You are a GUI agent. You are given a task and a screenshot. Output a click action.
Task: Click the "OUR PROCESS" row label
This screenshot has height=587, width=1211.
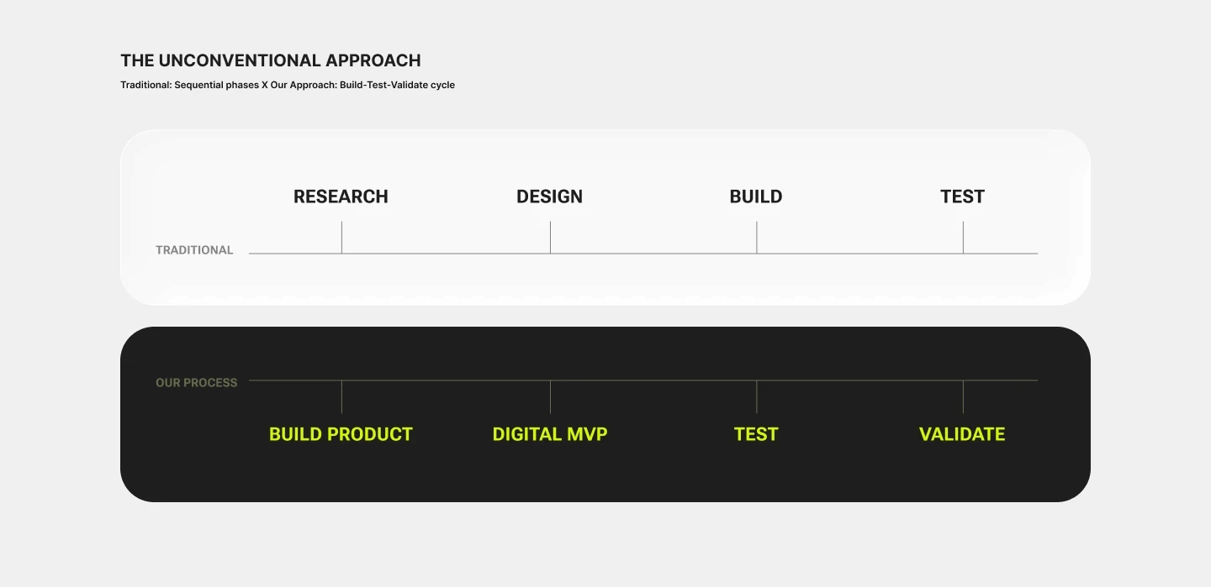click(197, 383)
